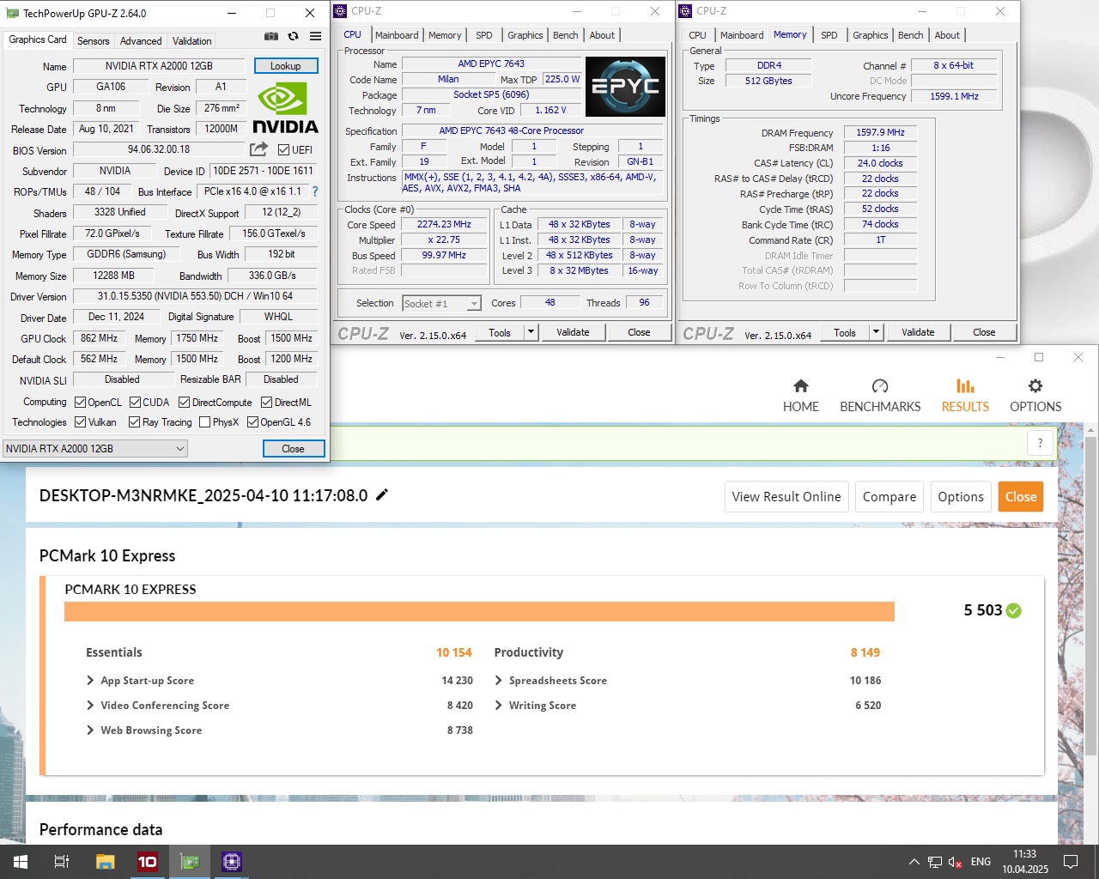Click the orange Close button in PCMark
1099x879 pixels.
tap(1021, 497)
